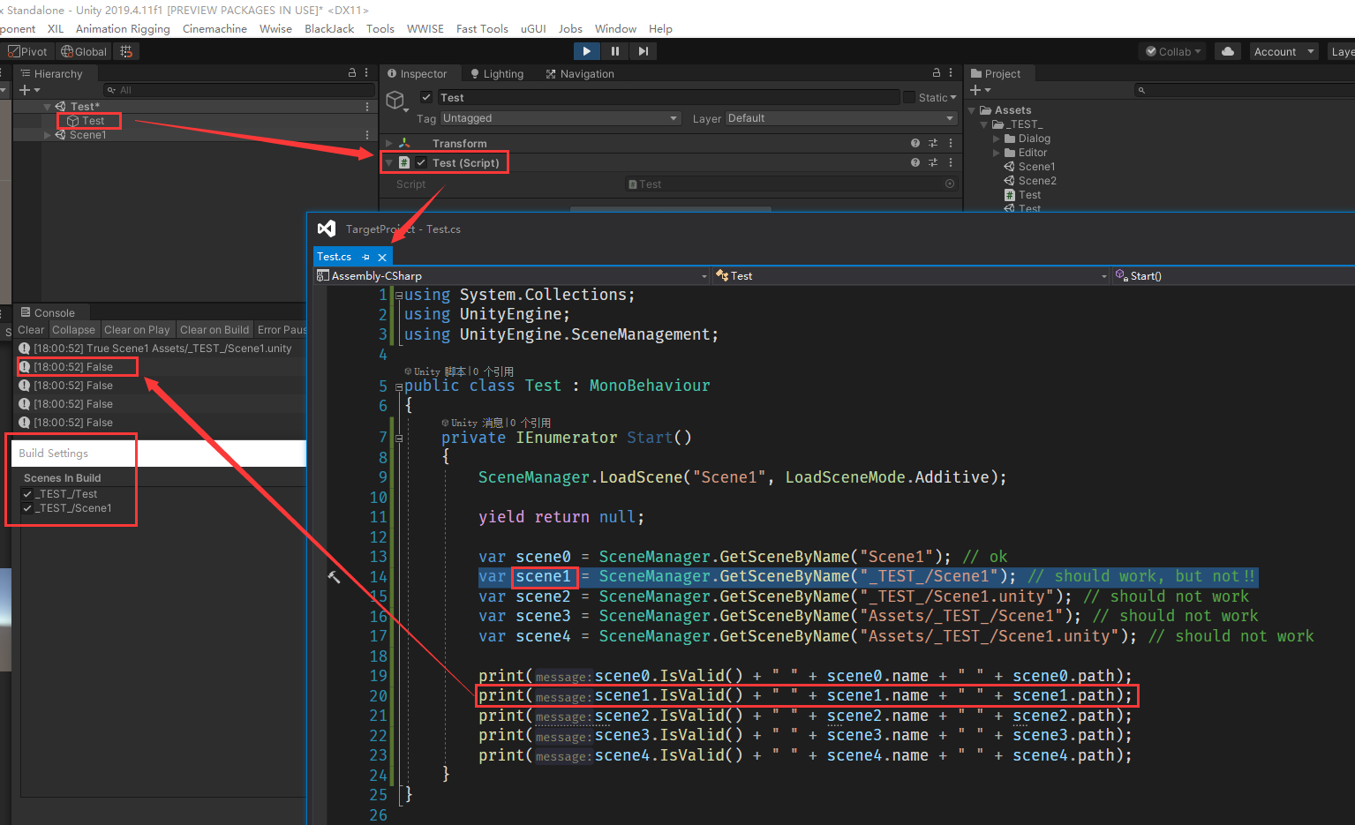Open the Tag dropdown showing Untagged
This screenshot has height=825, width=1355.
click(560, 118)
